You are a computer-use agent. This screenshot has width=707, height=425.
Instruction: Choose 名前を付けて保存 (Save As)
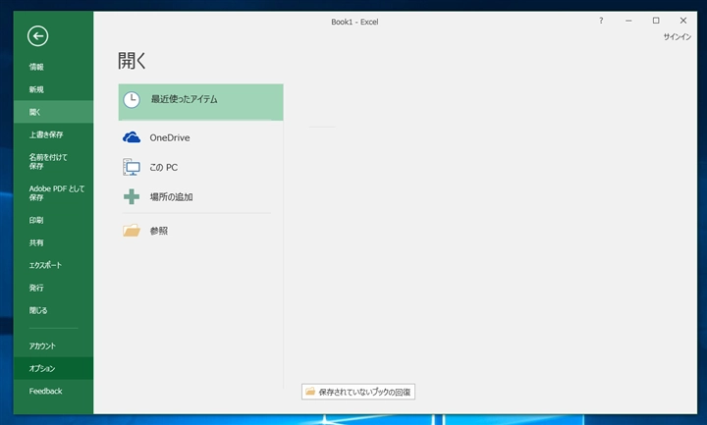[48, 161]
